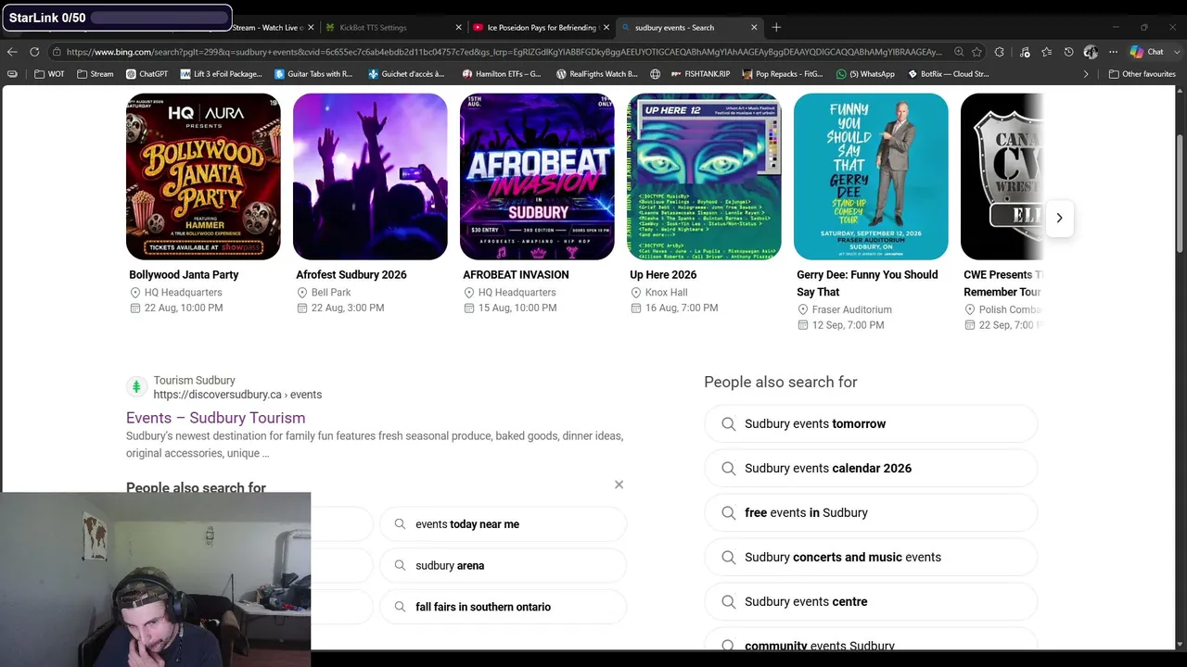Open the AFROBEAT INVASION poster

pyautogui.click(x=537, y=176)
